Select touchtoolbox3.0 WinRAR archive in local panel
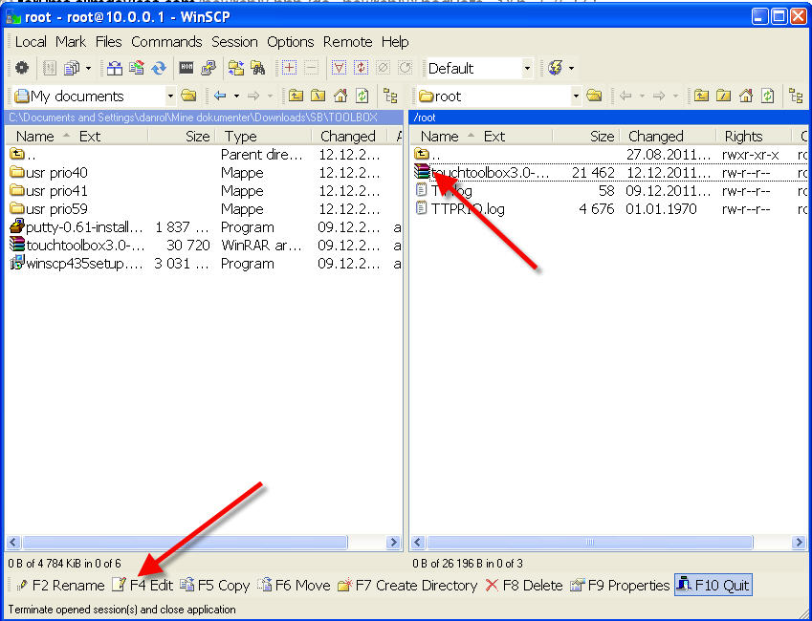The height and width of the screenshot is (621, 812). [77, 246]
